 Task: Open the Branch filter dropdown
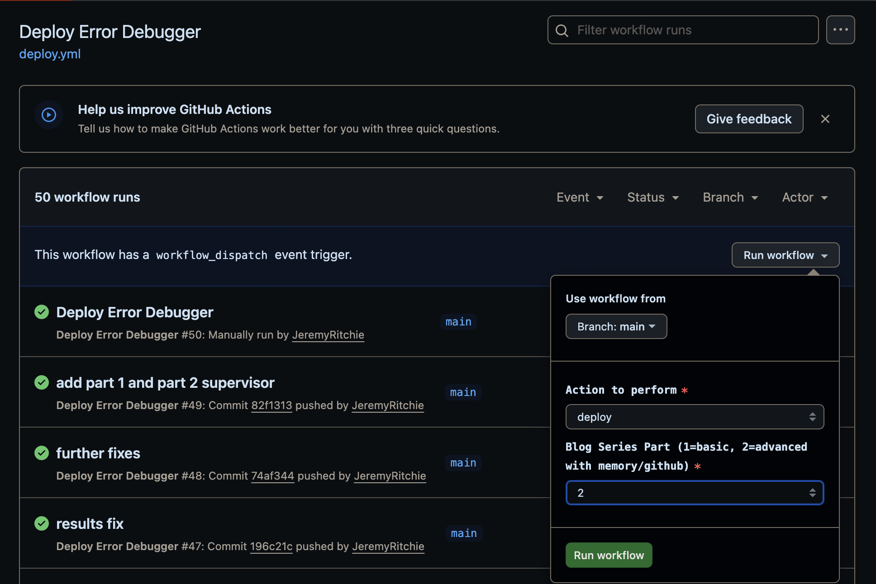(729, 197)
